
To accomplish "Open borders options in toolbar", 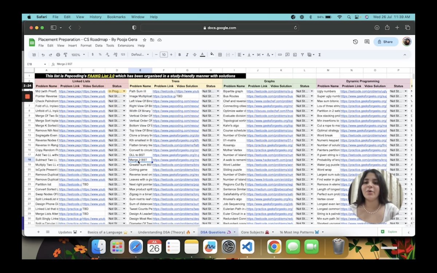I will pos(220,55).
